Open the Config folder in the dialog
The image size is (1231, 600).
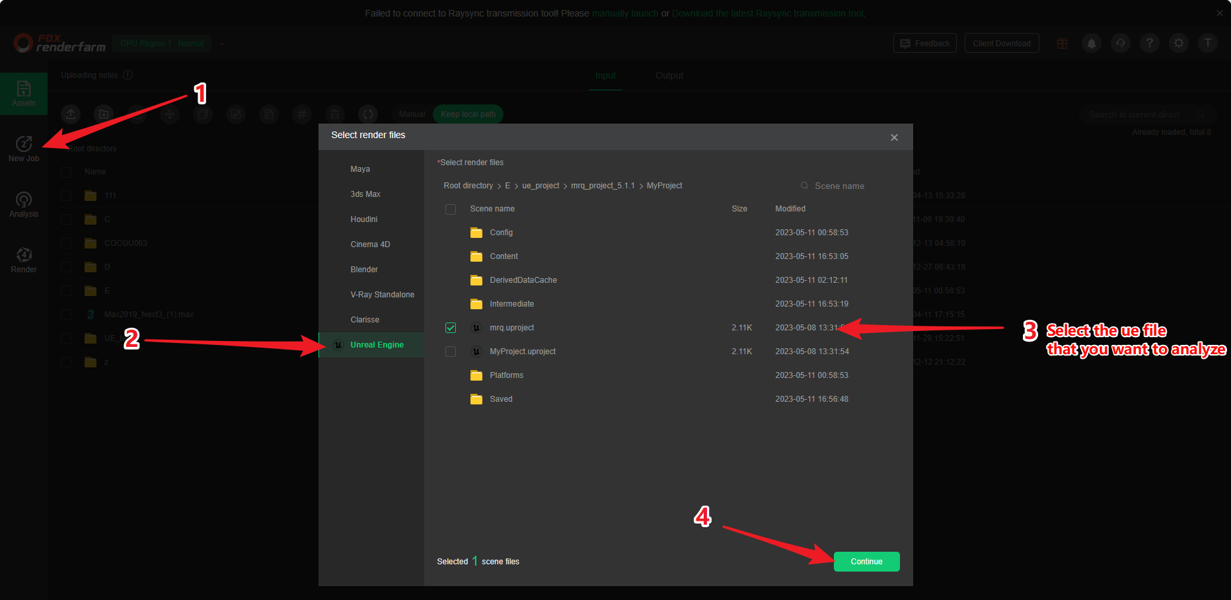click(501, 233)
